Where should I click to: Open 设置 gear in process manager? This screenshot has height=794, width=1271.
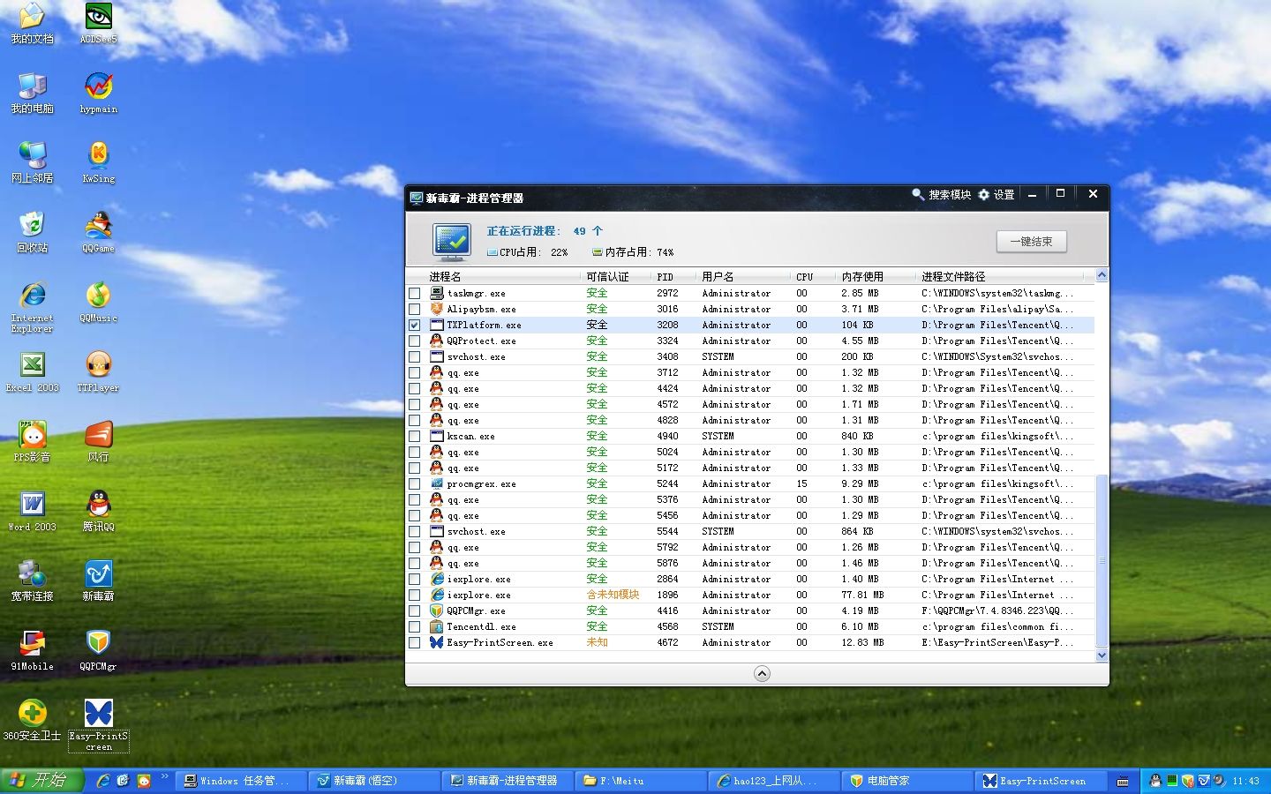coord(996,194)
